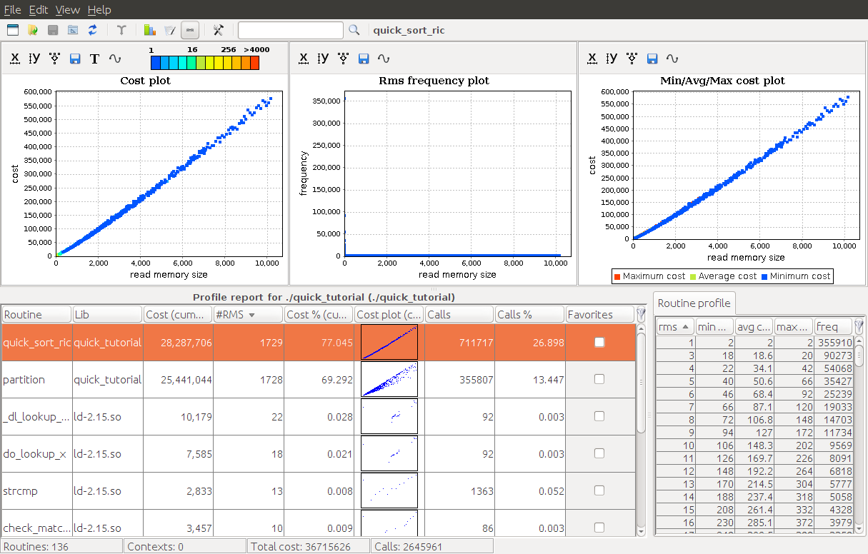Click the Calls % column header
The width and height of the screenshot is (868, 554).
point(529,314)
